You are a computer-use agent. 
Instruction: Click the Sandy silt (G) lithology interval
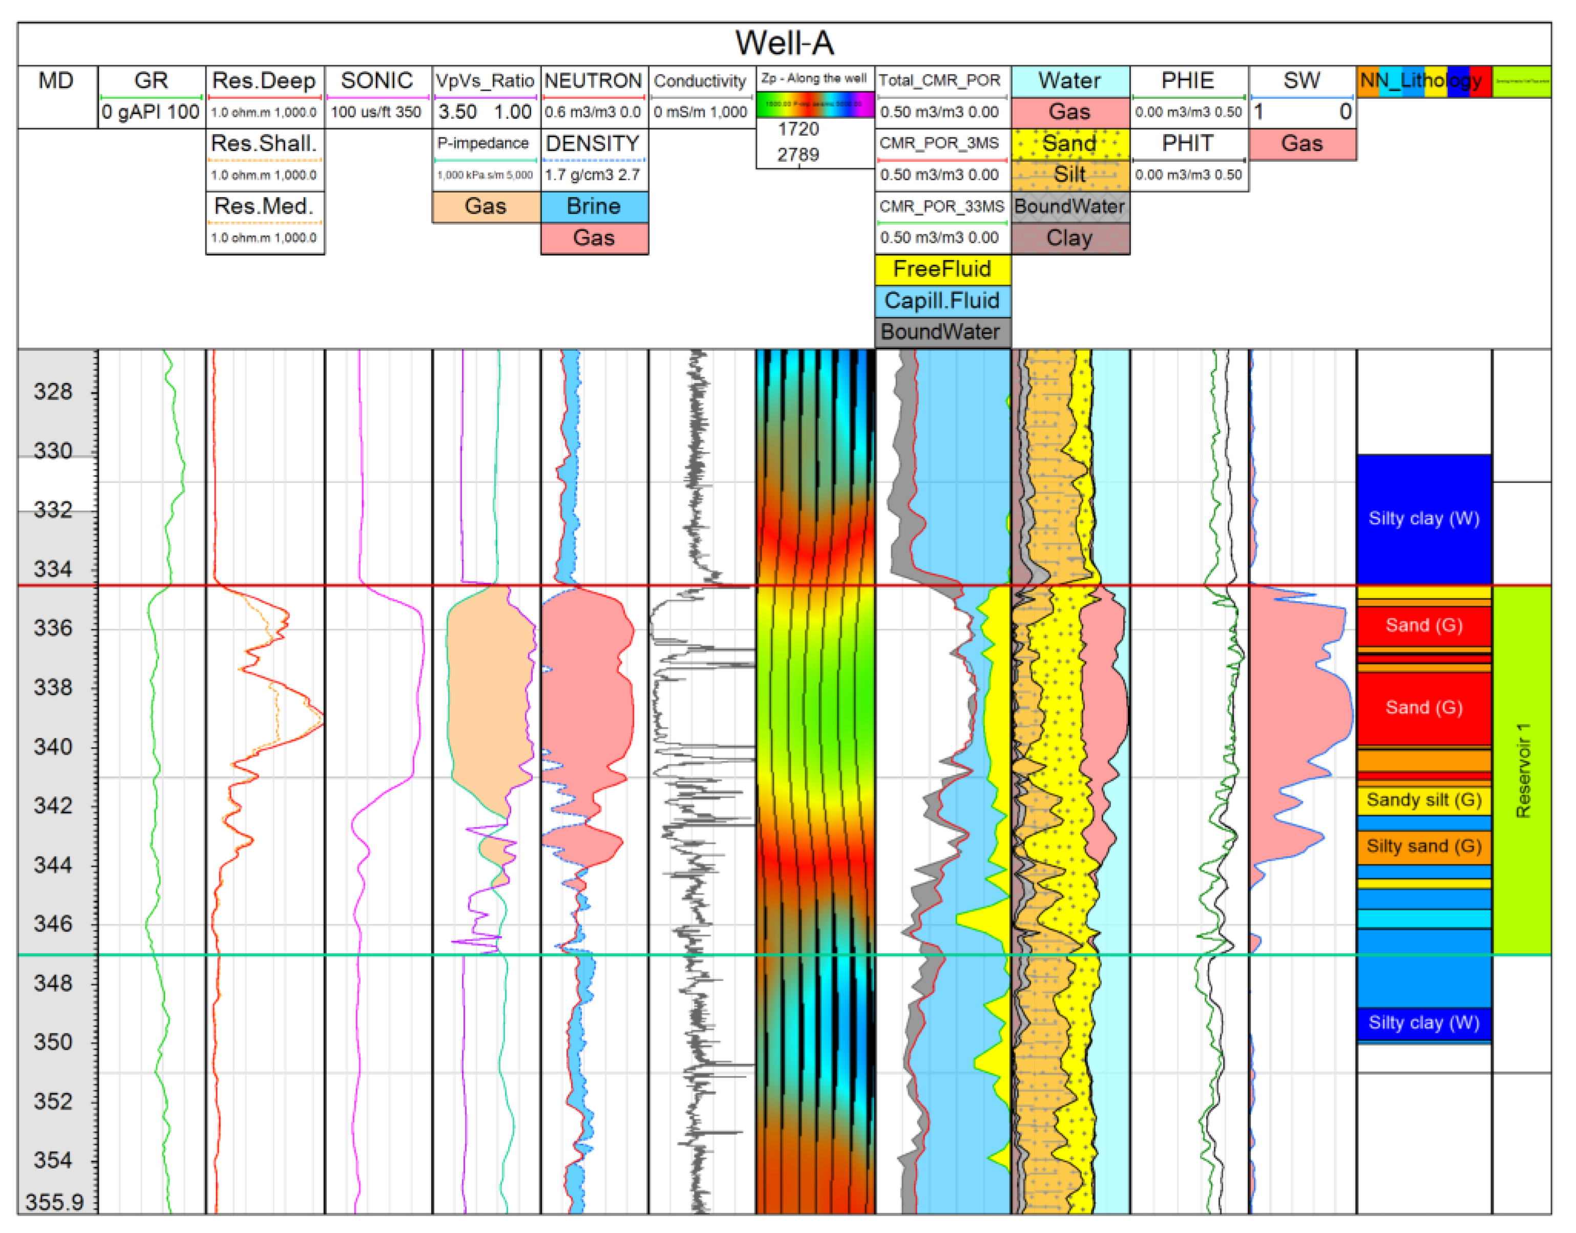(1424, 800)
